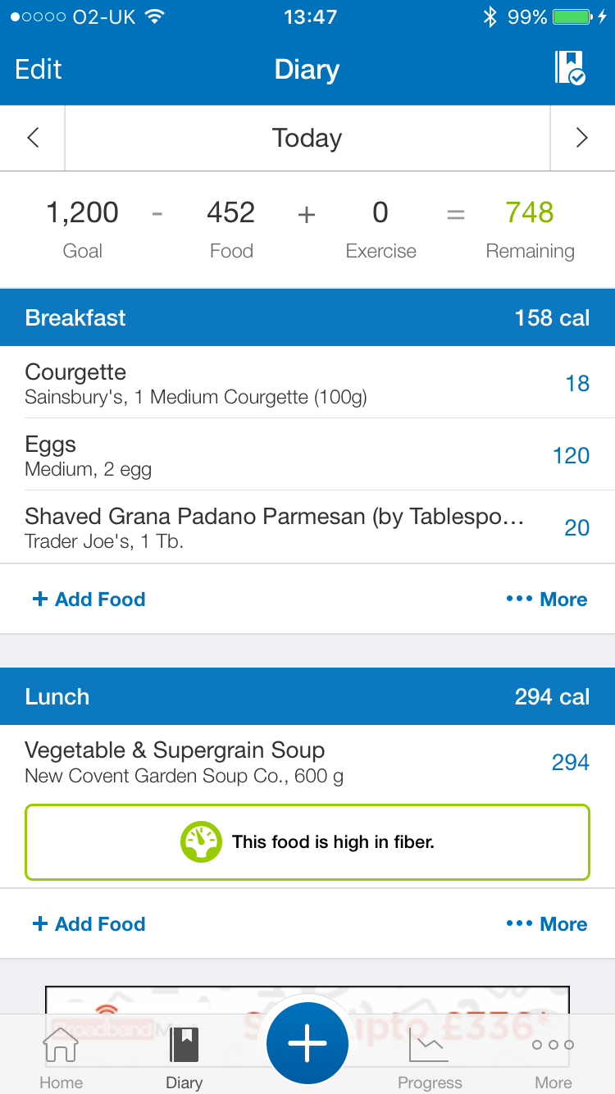Viewport: 615px width, 1094px height.
Task: Open the Courgette food entry
Action: (279, 383)
